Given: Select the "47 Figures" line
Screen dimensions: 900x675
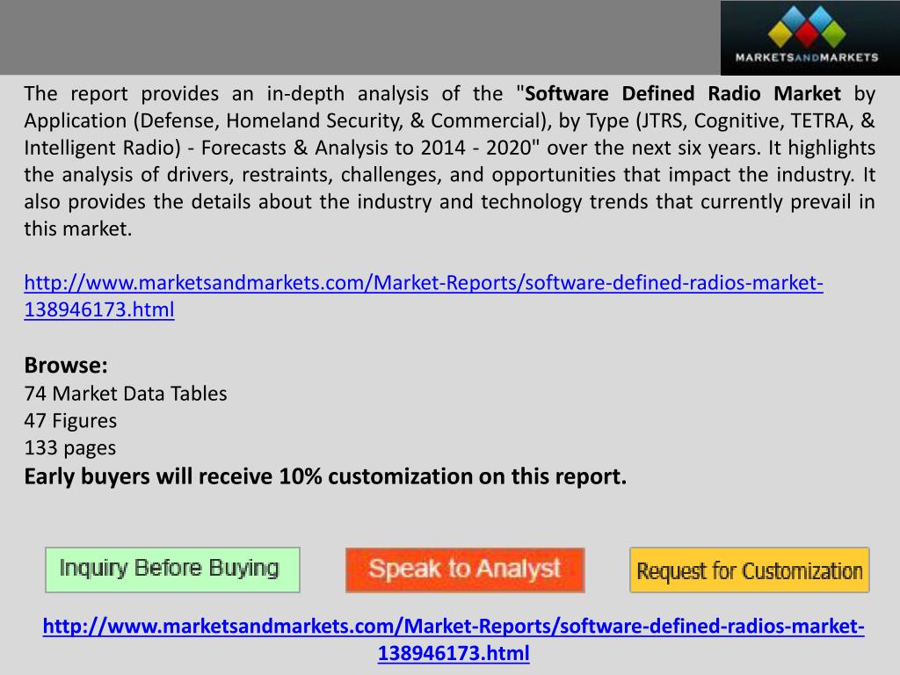Looking at the screenshot, I should (x=70, y=421).
